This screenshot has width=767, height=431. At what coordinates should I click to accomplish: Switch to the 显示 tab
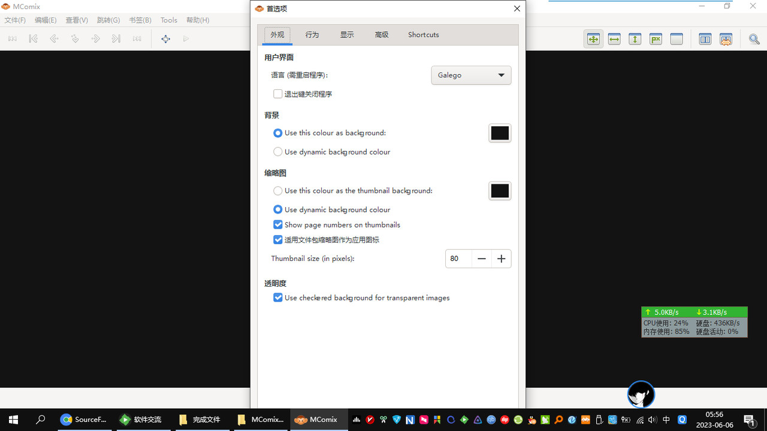click(x=347, y=35)
